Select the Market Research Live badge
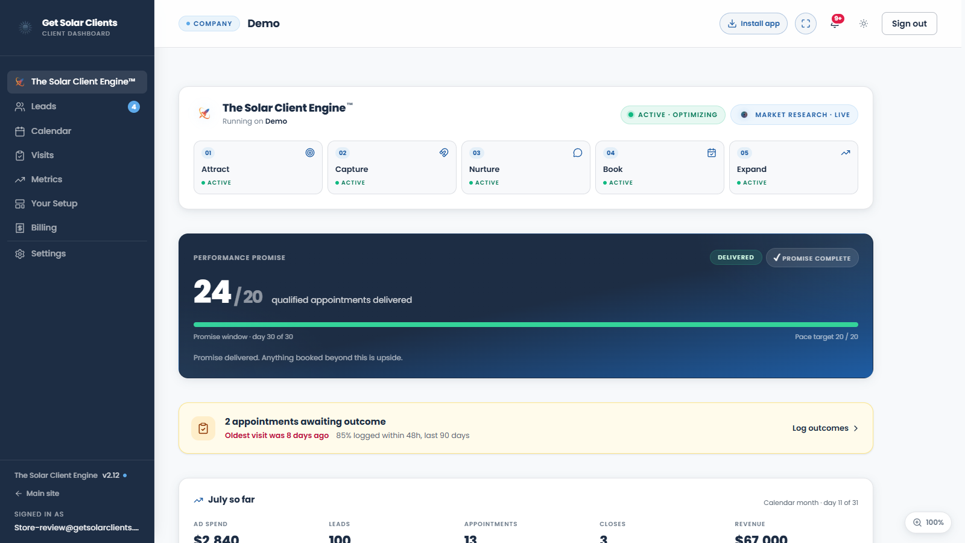 point(794,115)
